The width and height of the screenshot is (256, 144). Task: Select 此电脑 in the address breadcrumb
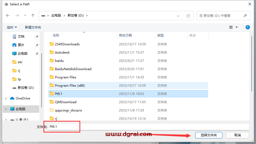[x=56, y=15]
